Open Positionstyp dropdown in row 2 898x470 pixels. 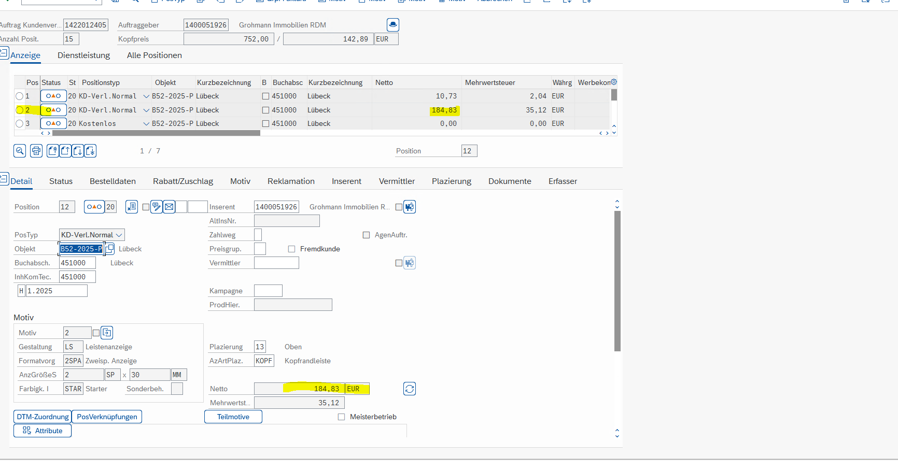click(x=146, y=110)
